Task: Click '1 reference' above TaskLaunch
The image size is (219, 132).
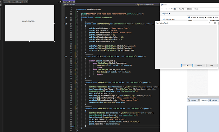Action: pos(89,107)
